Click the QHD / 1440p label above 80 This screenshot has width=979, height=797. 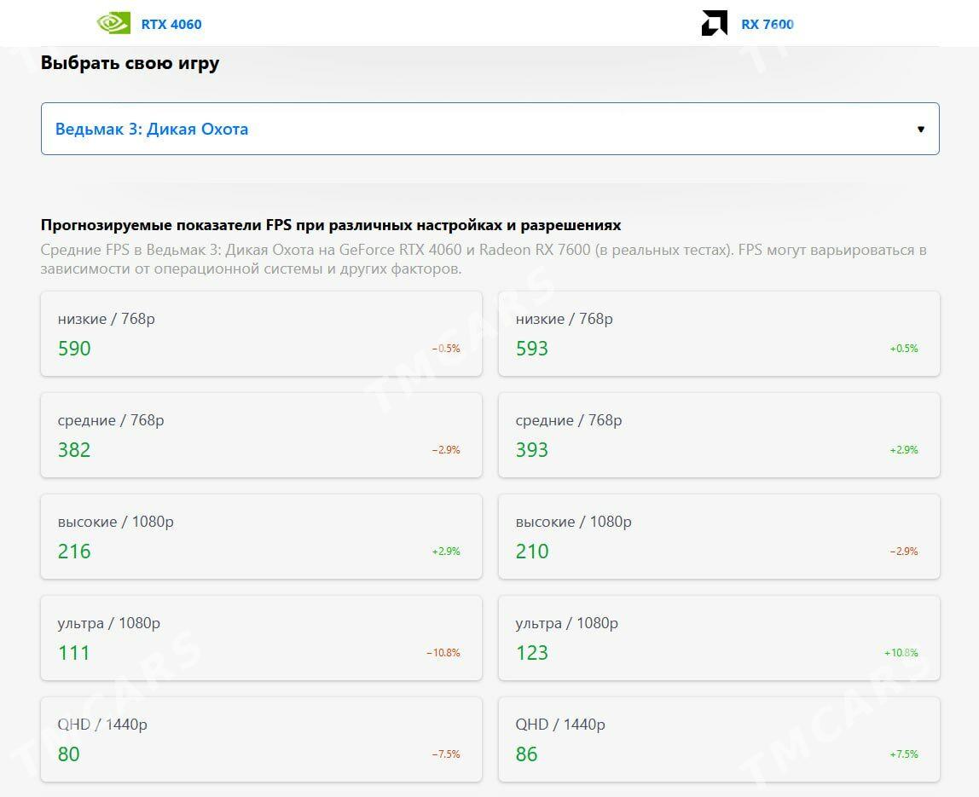click(102, 725)
